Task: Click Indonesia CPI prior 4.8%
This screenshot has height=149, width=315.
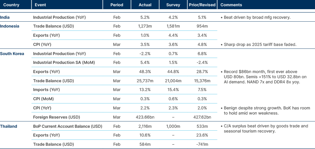Action: pyautogui.click(x=202, y=45)
